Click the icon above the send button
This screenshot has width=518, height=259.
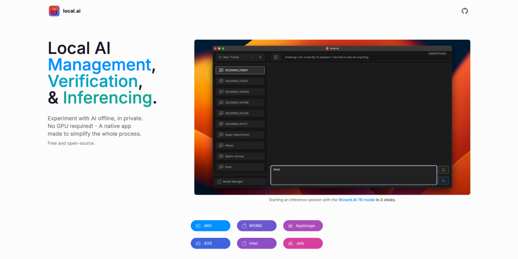click(x=443, y=170)
